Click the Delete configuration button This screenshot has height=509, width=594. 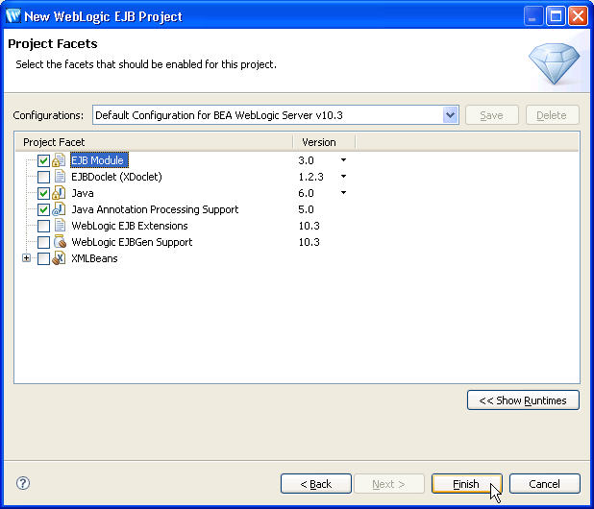[x=552, y=115]
